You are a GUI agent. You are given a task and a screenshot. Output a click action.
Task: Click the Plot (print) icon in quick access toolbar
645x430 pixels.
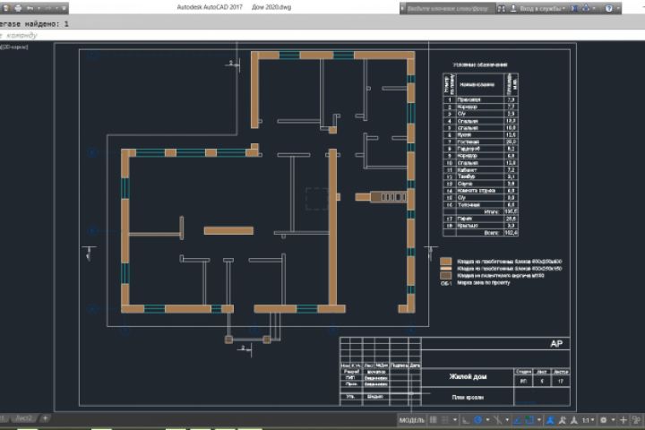pos(18,8)
